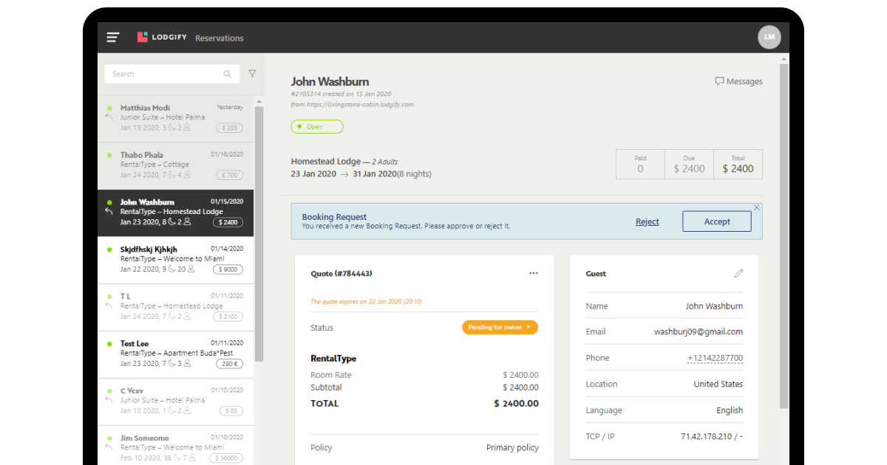Select the Matthias Modi reservation
The height and width of the screenshot is (465, 887).
(175, 118)
